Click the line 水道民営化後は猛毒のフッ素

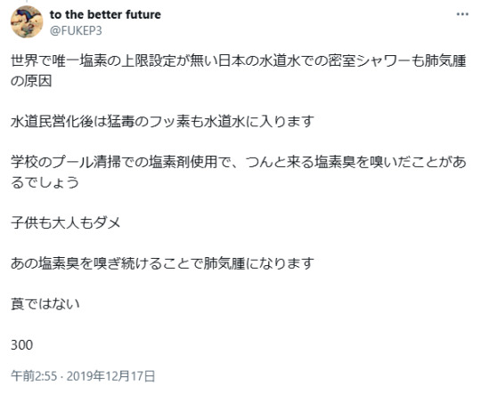[162, 122]
